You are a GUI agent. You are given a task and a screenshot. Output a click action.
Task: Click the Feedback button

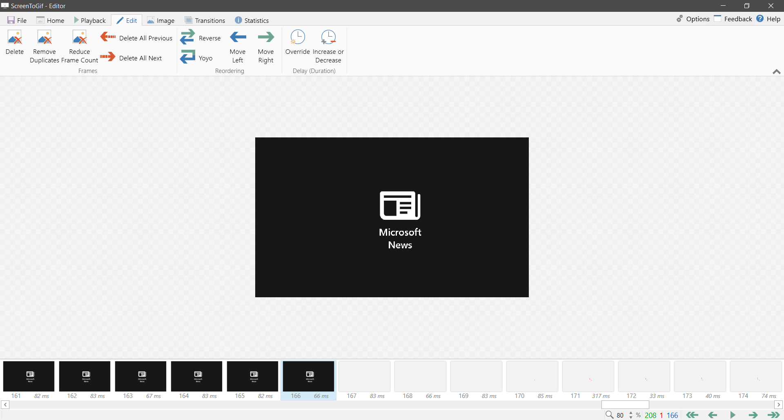pyautogui.click(x=733, y=19)
